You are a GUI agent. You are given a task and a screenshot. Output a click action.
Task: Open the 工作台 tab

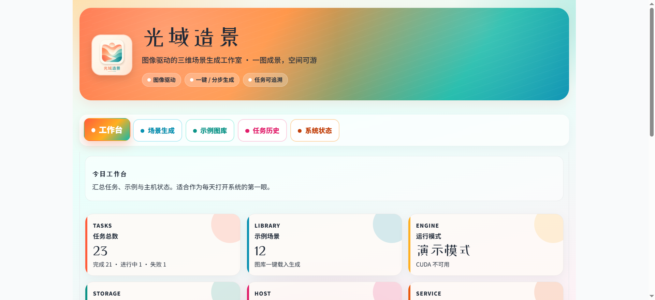107,130
